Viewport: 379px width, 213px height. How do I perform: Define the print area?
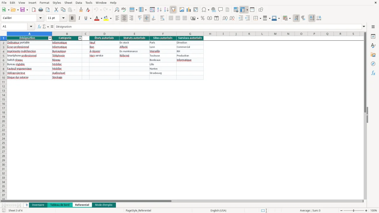(236, 9)
